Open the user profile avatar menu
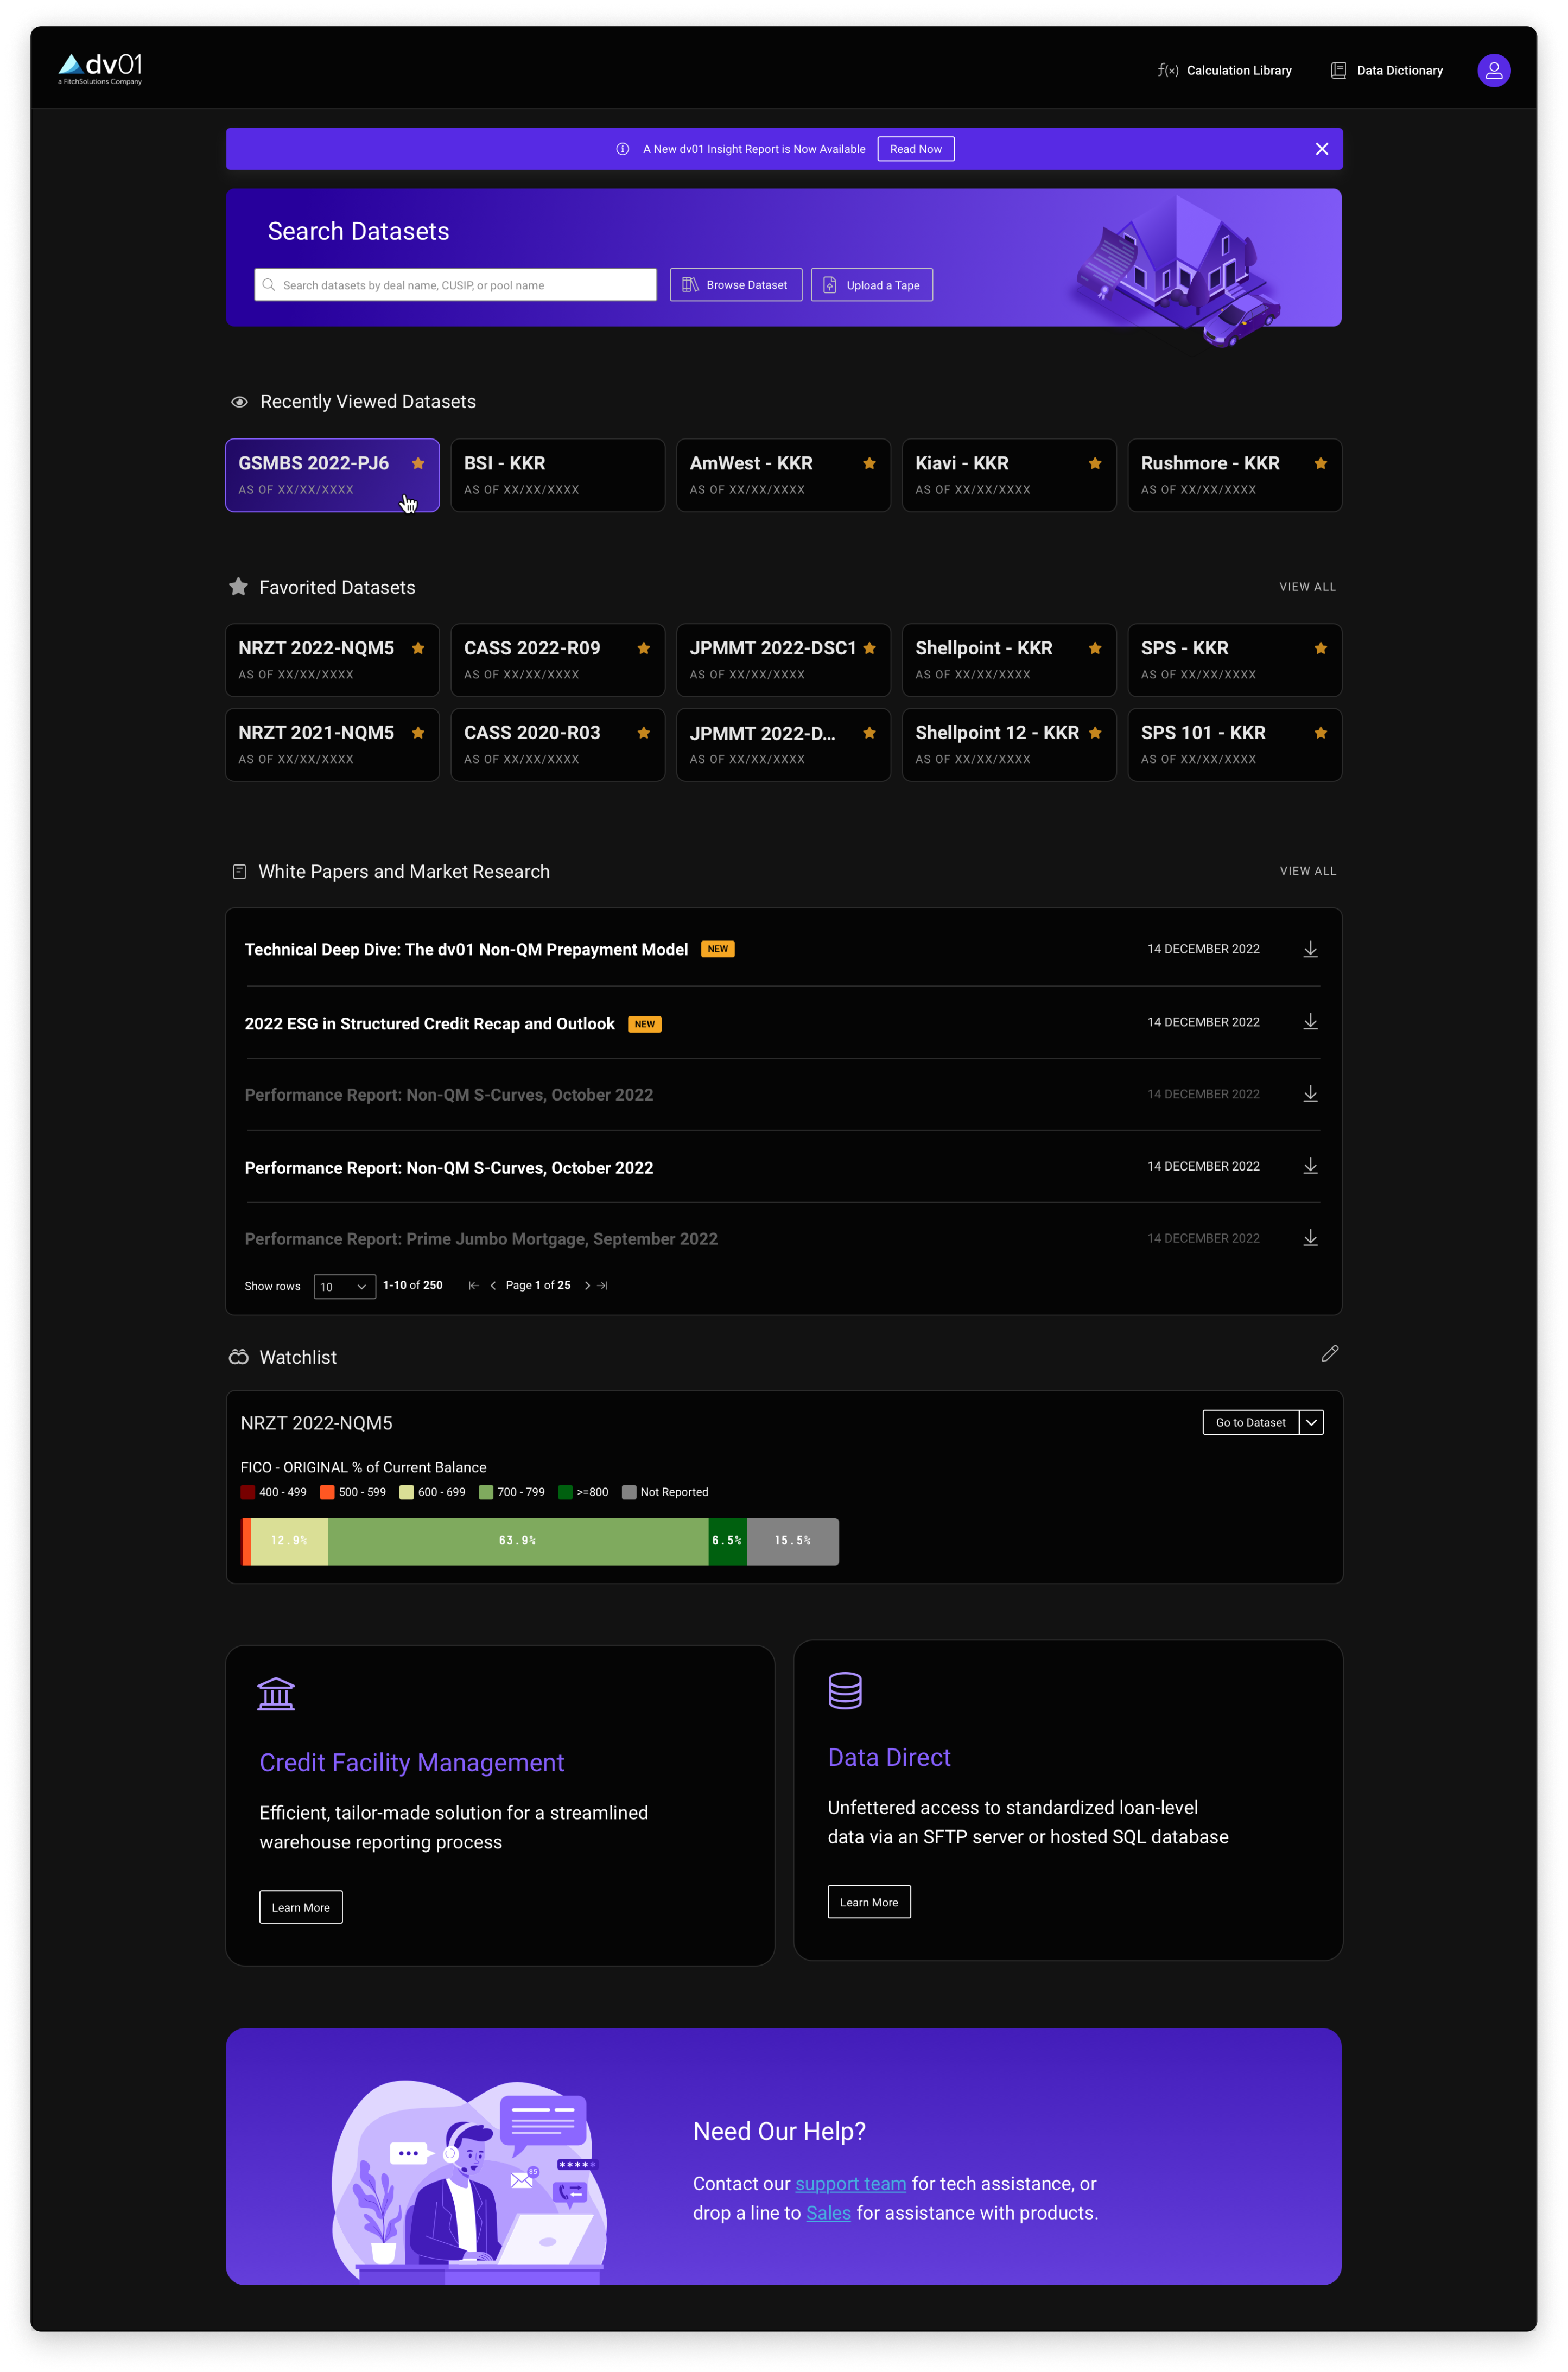Image resolution: width=1568 pixels, height=2372 pixels. 1493,70
